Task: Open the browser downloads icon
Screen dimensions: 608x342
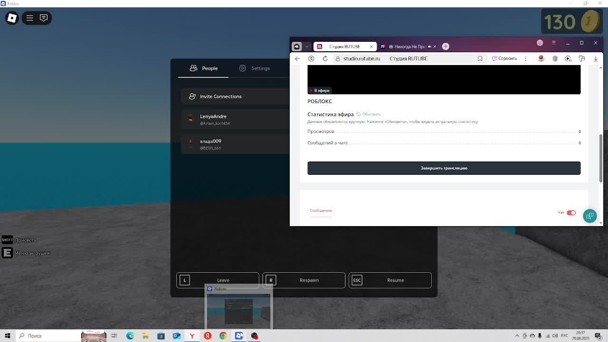Action: [x=596, y=58]
